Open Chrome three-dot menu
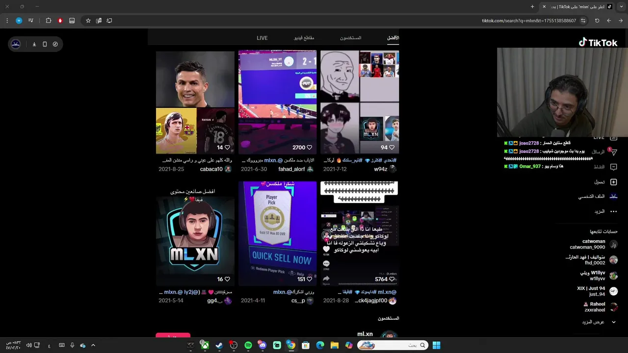Viewport: 628px width, 353px height. [7, 21]
